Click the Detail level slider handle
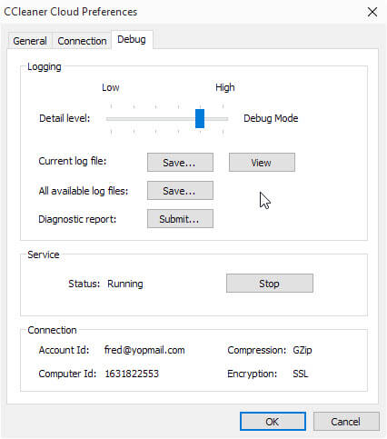 point(200,118)
